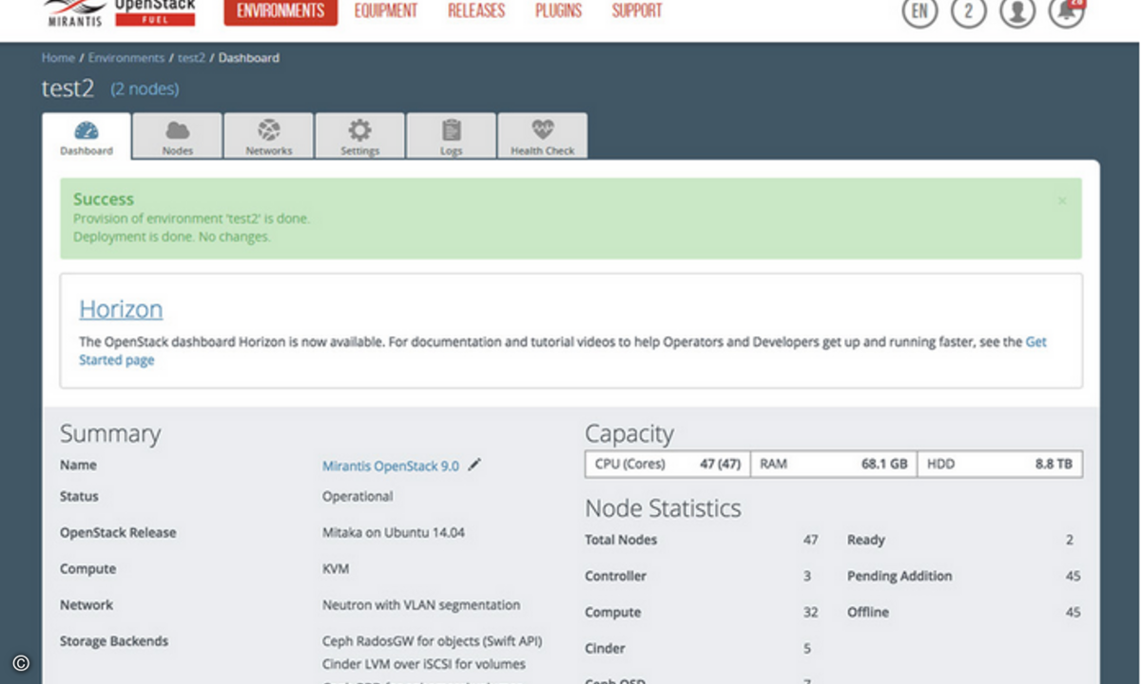Click the OpenStack Release label
Image resolution: width=1141 pixels, height=684 pixels.
click(118, 533)
